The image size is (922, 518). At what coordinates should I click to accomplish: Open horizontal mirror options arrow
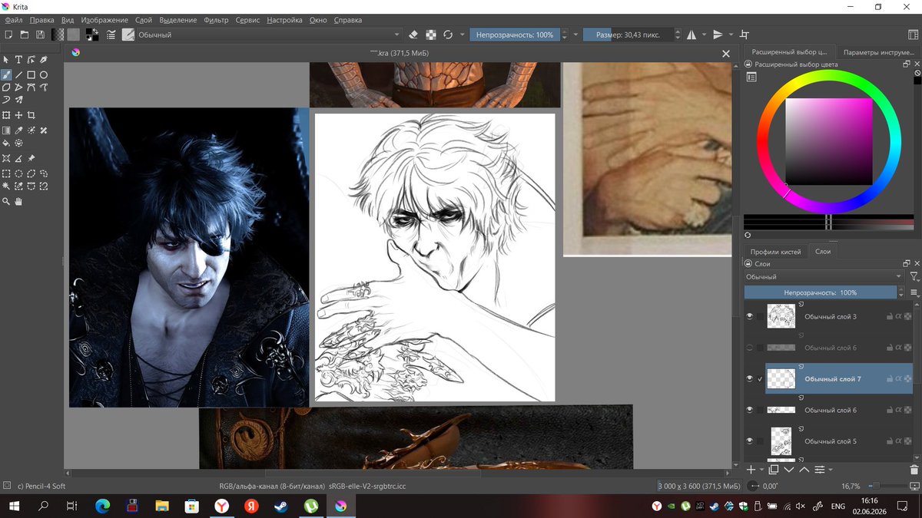pos(703,35)
